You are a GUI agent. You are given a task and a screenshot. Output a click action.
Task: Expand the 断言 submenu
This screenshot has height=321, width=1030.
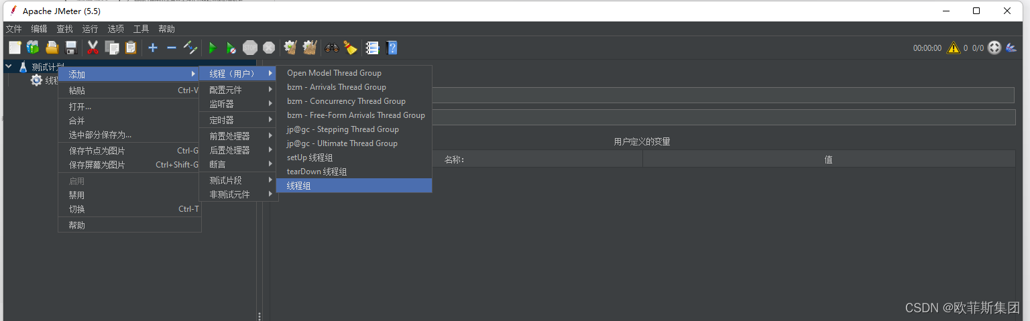click(x=238, y=164)
